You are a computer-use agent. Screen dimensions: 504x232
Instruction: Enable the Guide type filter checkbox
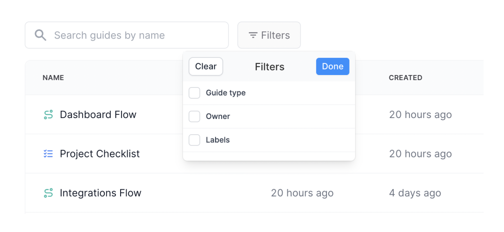coord(194,93)
